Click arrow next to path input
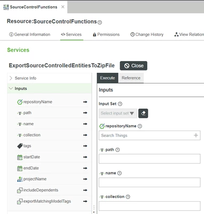 (x=85, y=113)
